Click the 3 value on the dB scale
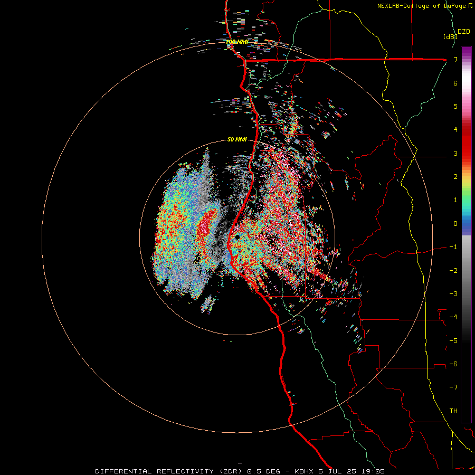Screen dimensions: 475x475 point(455,153)
